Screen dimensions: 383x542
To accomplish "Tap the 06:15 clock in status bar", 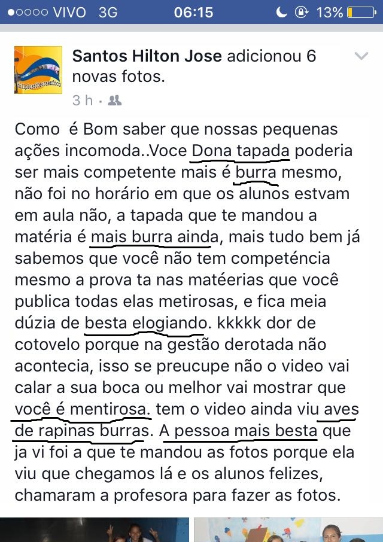I will [x=193, y=13].
